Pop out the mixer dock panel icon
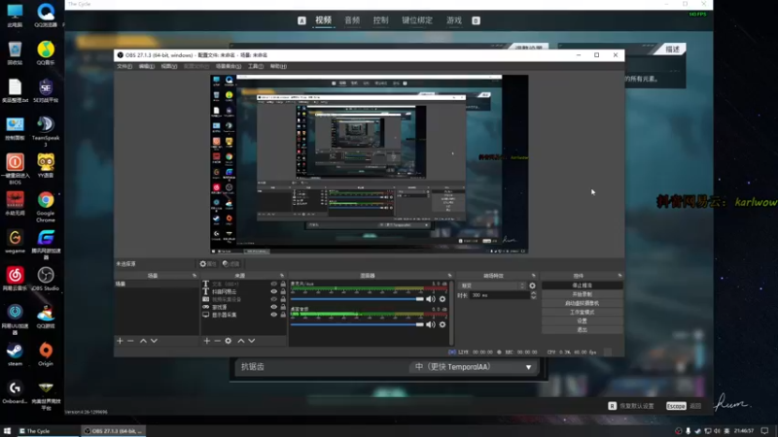This screenshot has height=437, width=778. coord(449,276)
